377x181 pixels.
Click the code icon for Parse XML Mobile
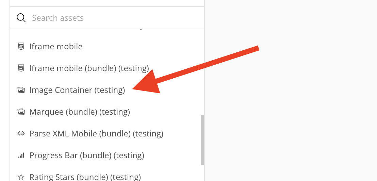coord(21,134)
